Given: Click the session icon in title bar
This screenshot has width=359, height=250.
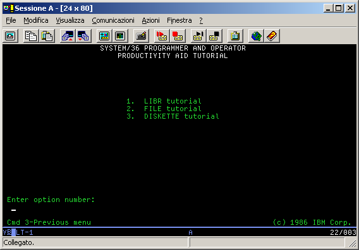Looking at the screenshot, I should click(x=9, y=8).
